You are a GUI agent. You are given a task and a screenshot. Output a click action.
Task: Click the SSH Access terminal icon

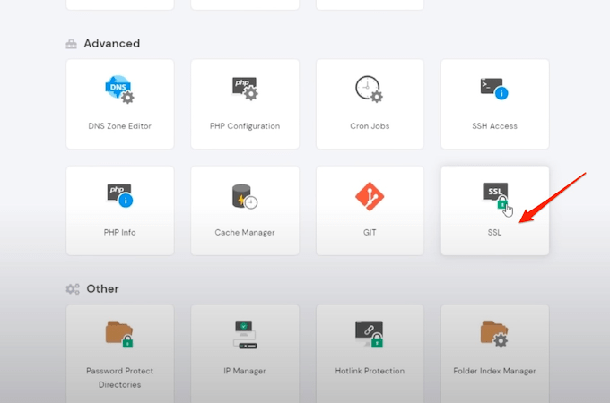[x=494, y=89]
